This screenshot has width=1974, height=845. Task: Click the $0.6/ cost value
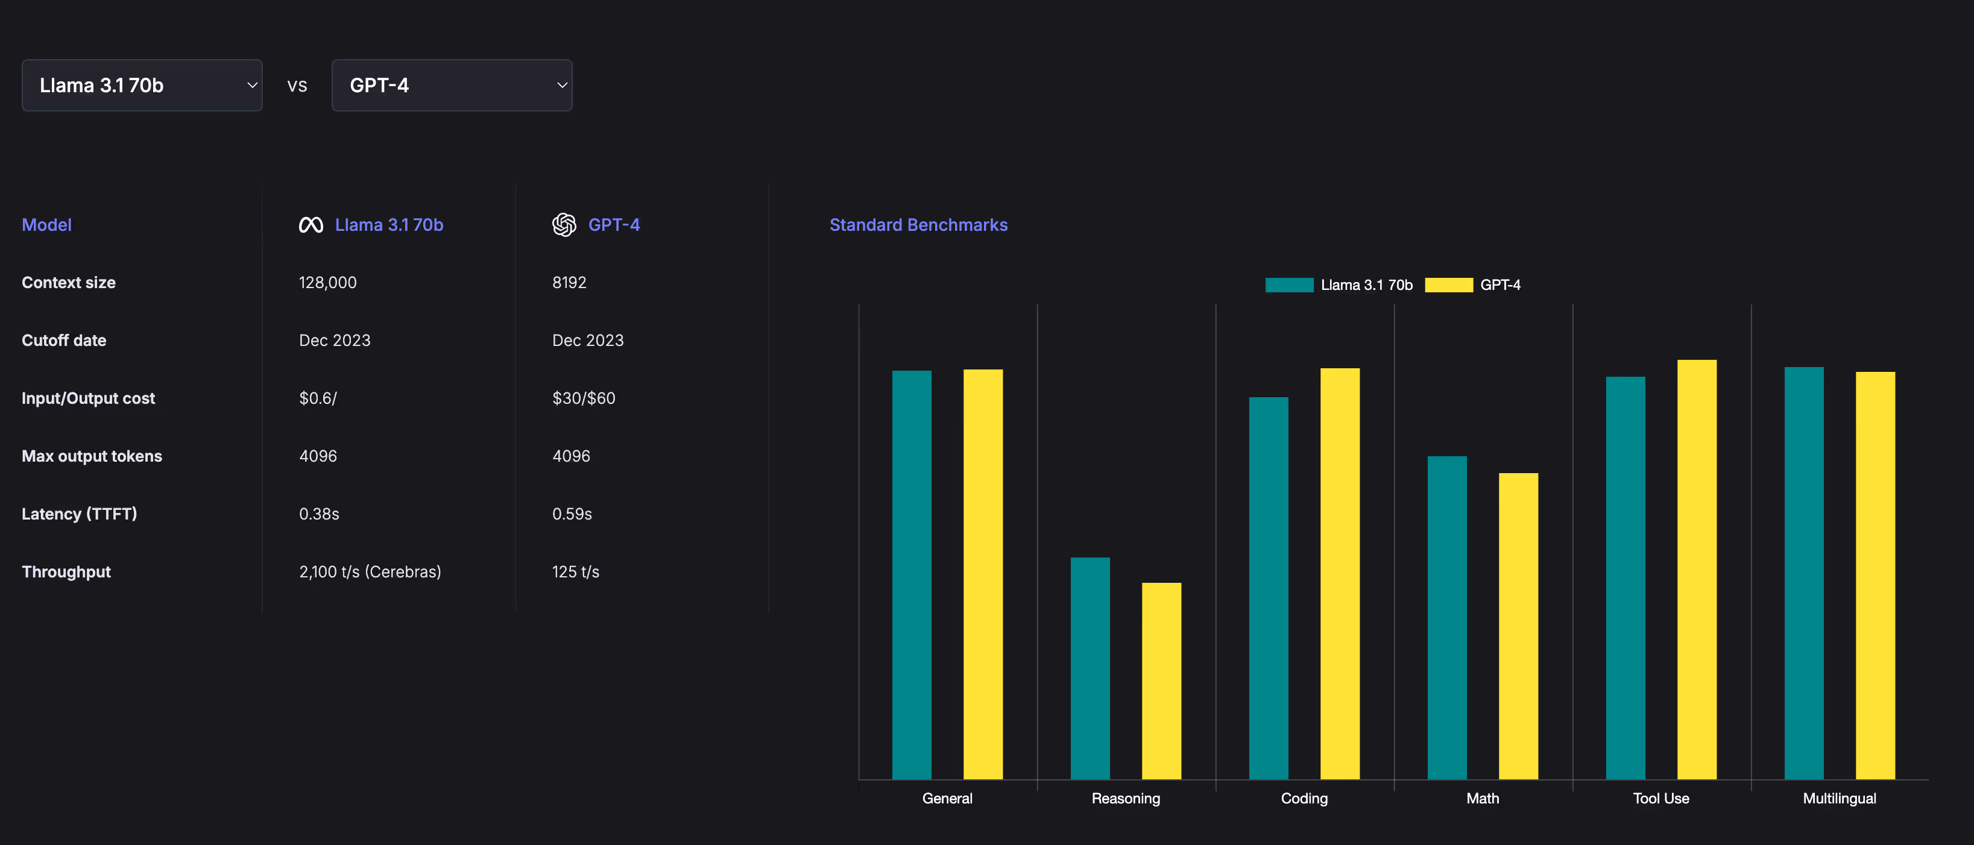click(317, 398)
